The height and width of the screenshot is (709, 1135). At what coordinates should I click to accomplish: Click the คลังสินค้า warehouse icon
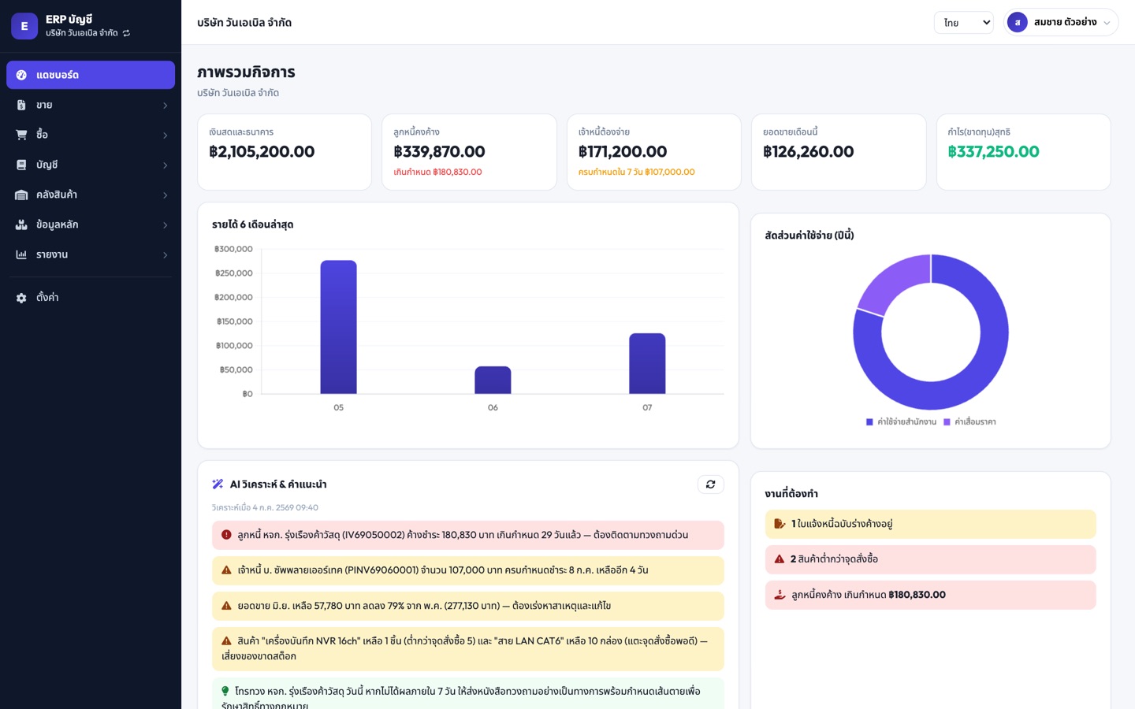(21, 195)
